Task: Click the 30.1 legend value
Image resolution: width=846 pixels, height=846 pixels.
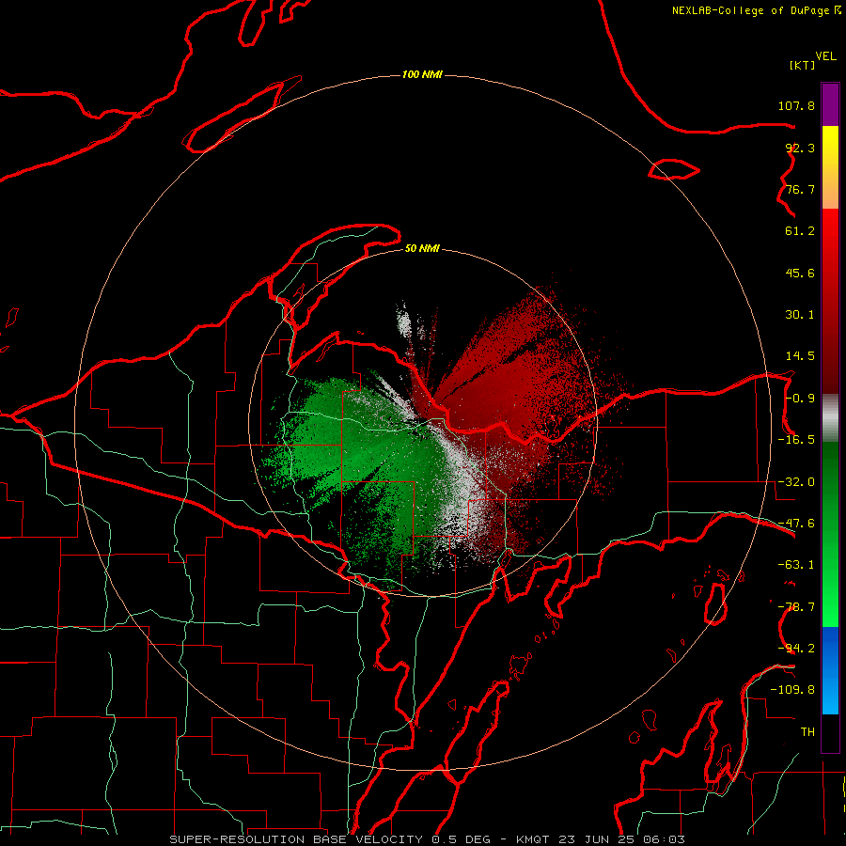Action: [x=800, y=315]
